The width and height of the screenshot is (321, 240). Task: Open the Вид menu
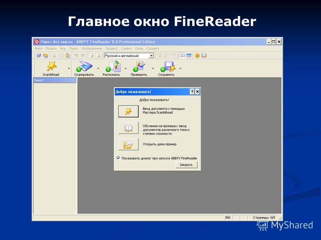point(63,49)
